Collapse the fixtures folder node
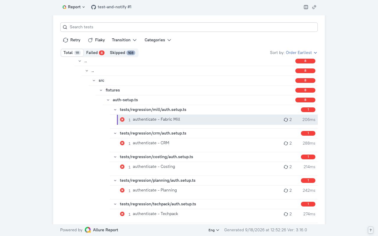Screen dimensions: 378x236 pos(101,90)
